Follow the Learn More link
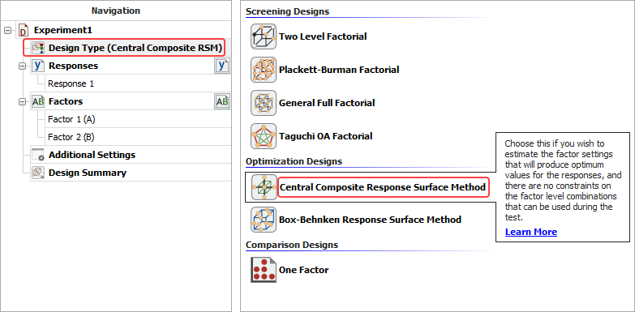Screen dimensions: 635x312 point(531,232)
